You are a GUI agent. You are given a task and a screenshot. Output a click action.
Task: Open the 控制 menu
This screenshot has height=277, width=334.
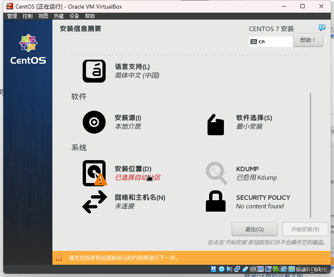(27, 16)
